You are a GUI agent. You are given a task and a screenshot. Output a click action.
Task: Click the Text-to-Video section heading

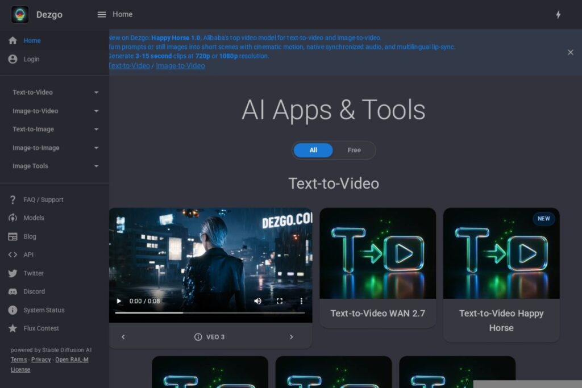(x=334, y=183)
